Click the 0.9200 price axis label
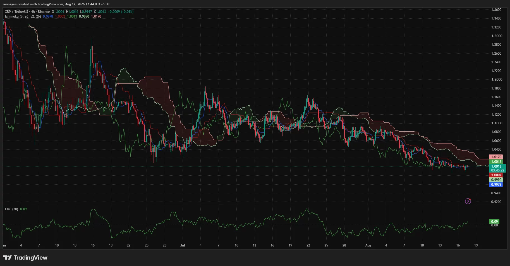The height and width of the screenshot is (266, 510). pyautogui.click(x=496, y=202)
